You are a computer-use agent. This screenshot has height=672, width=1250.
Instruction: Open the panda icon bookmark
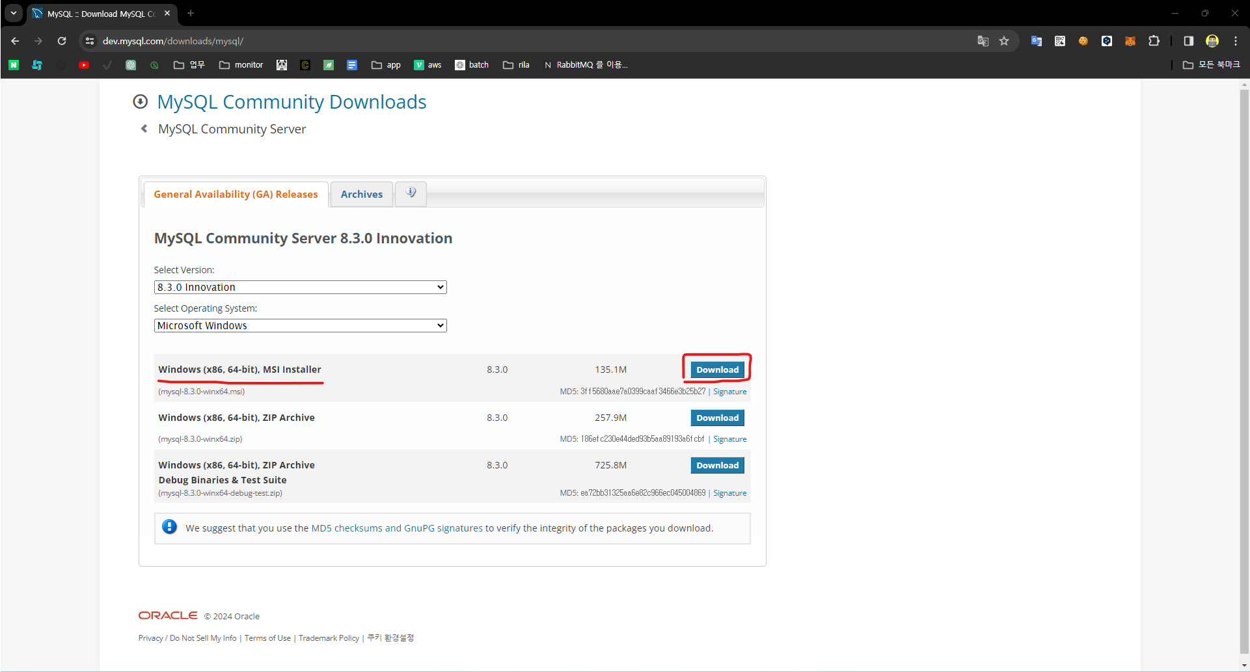coord(282,65)
